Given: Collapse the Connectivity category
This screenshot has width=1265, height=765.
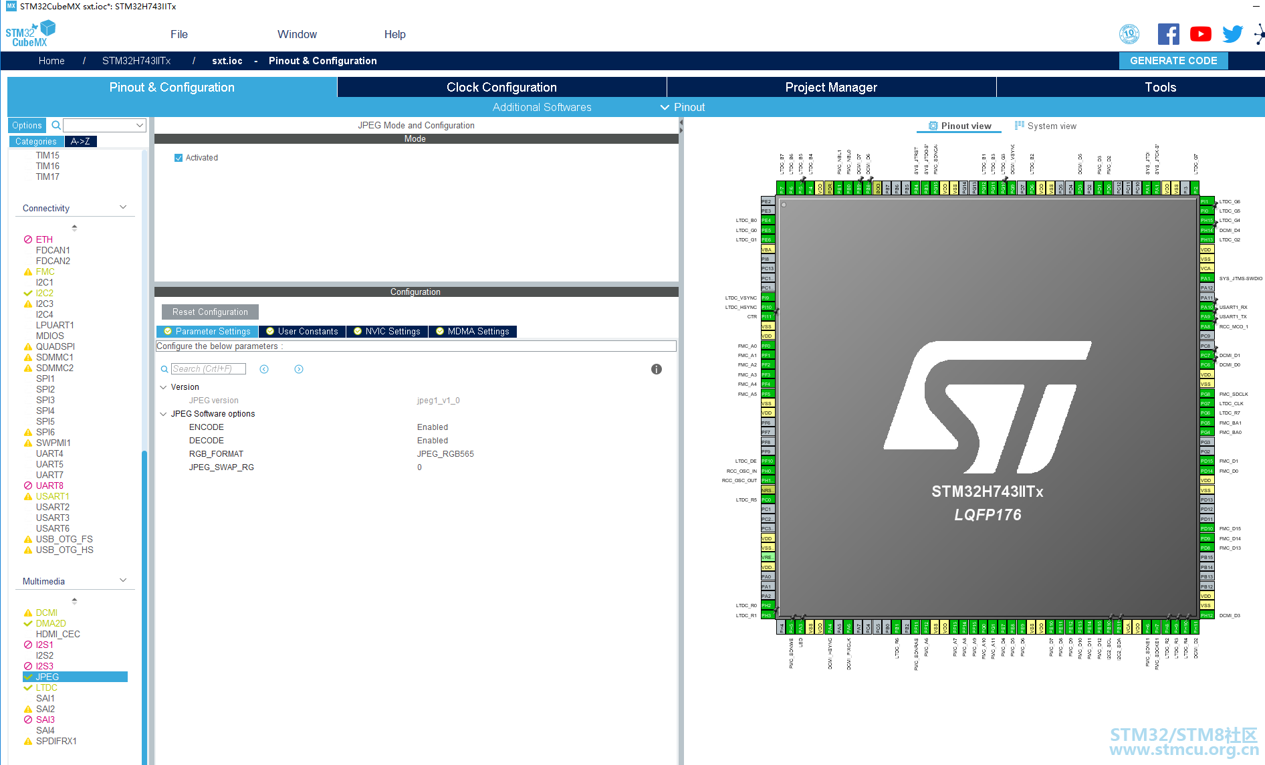Looking at the screenshot, I should (x=123, y=207).
